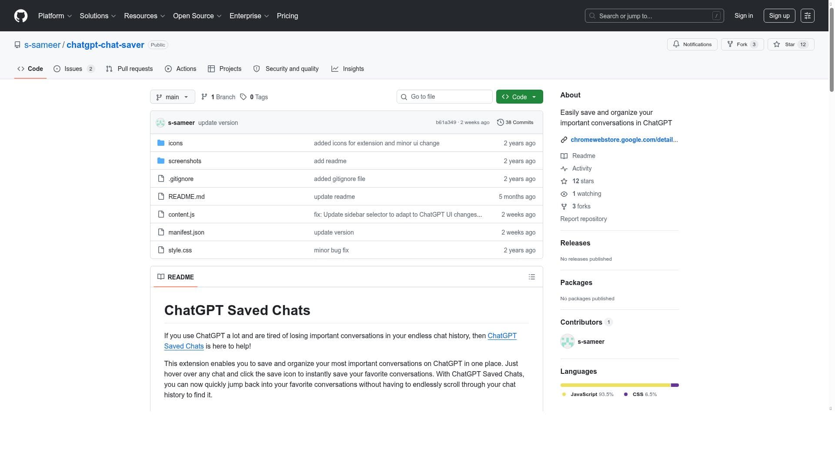Open the main branch selector dropdown

pos(173,97)
